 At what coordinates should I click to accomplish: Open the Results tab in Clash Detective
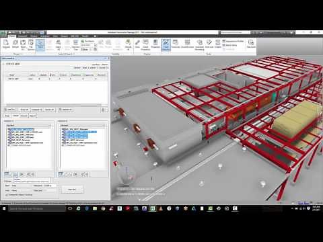click(x=24, y=116)
